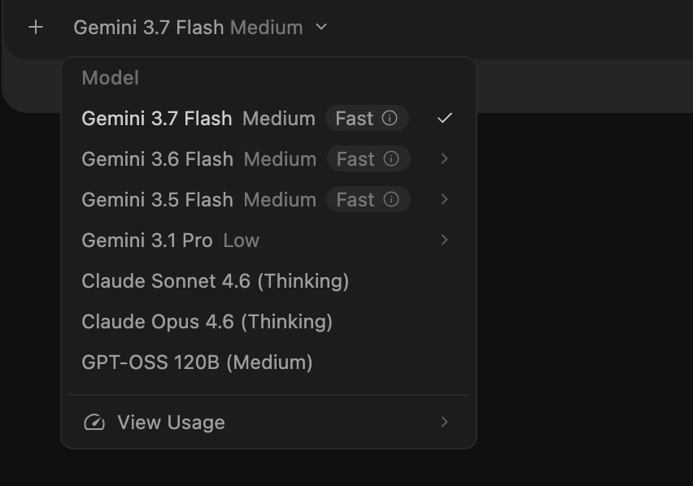
Task: Expand Gemini 3.5 Flash submenu arrow
Action: [445, 199]
